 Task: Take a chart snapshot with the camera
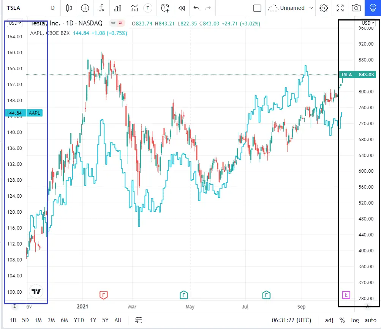(x=356, y=8)
